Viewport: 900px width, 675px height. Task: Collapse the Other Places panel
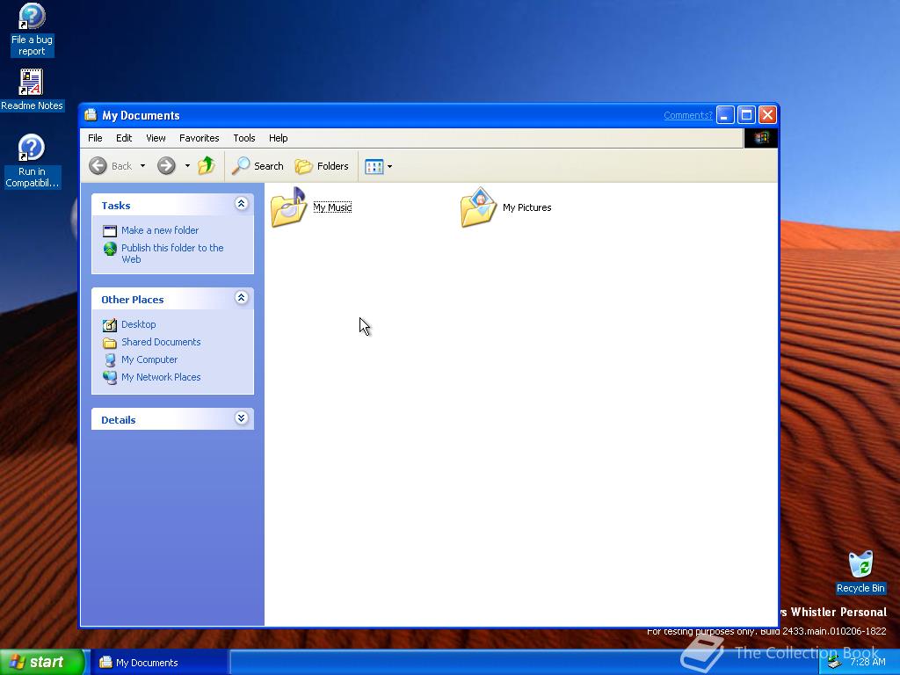(241, 298)
